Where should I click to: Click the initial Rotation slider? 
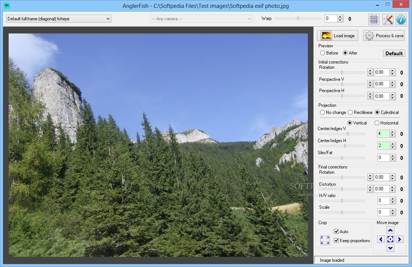point(342,72)
